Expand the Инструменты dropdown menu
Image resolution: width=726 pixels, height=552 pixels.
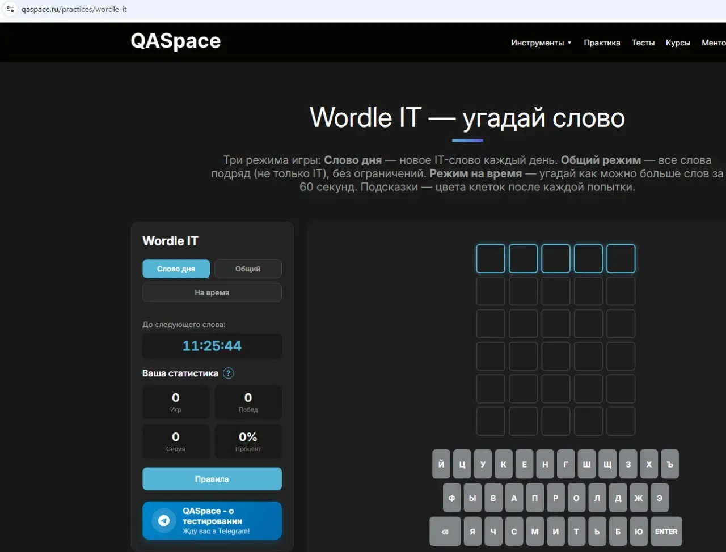[x=541, y=43]
